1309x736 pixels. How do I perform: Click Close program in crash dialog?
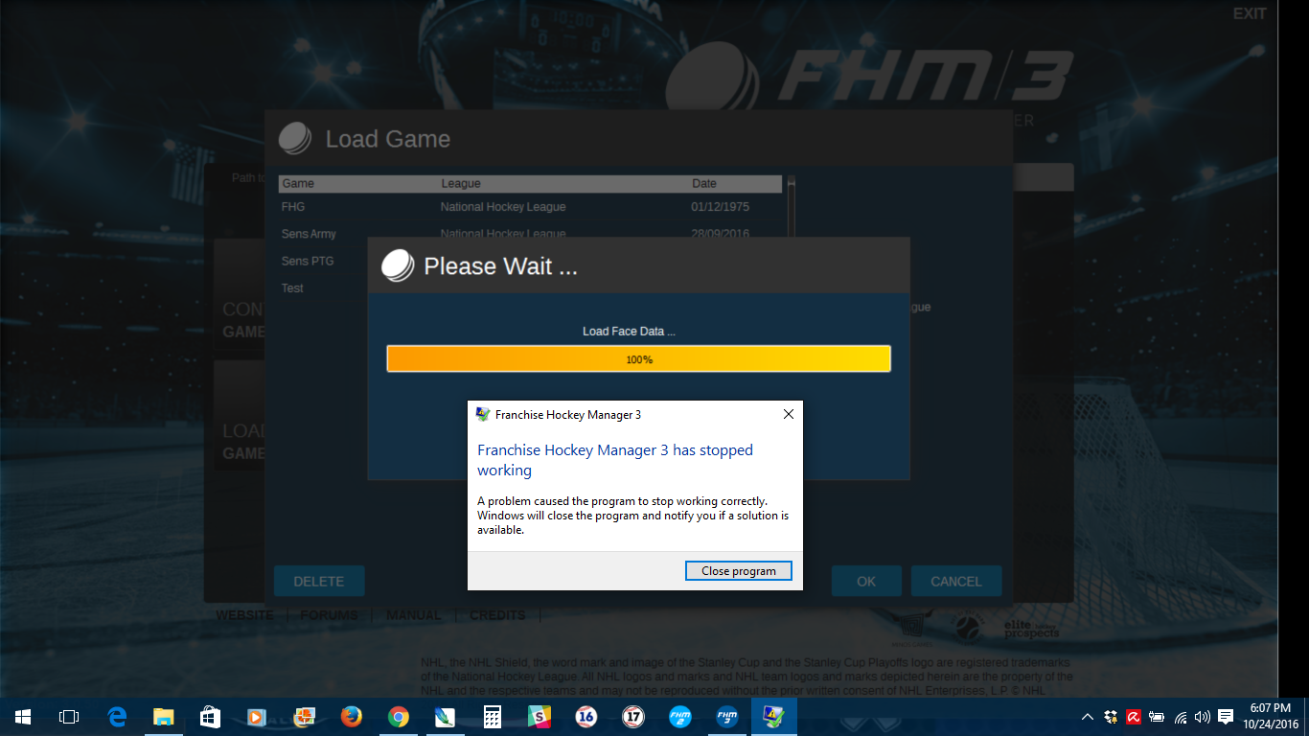tap(739, 570)
